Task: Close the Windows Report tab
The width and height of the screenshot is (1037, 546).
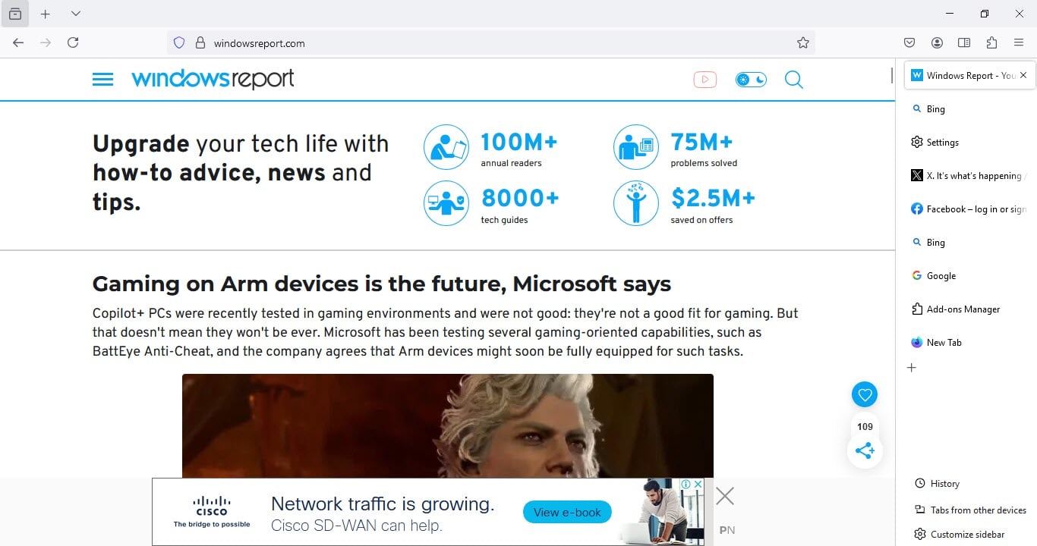Action: point(1023,75)
